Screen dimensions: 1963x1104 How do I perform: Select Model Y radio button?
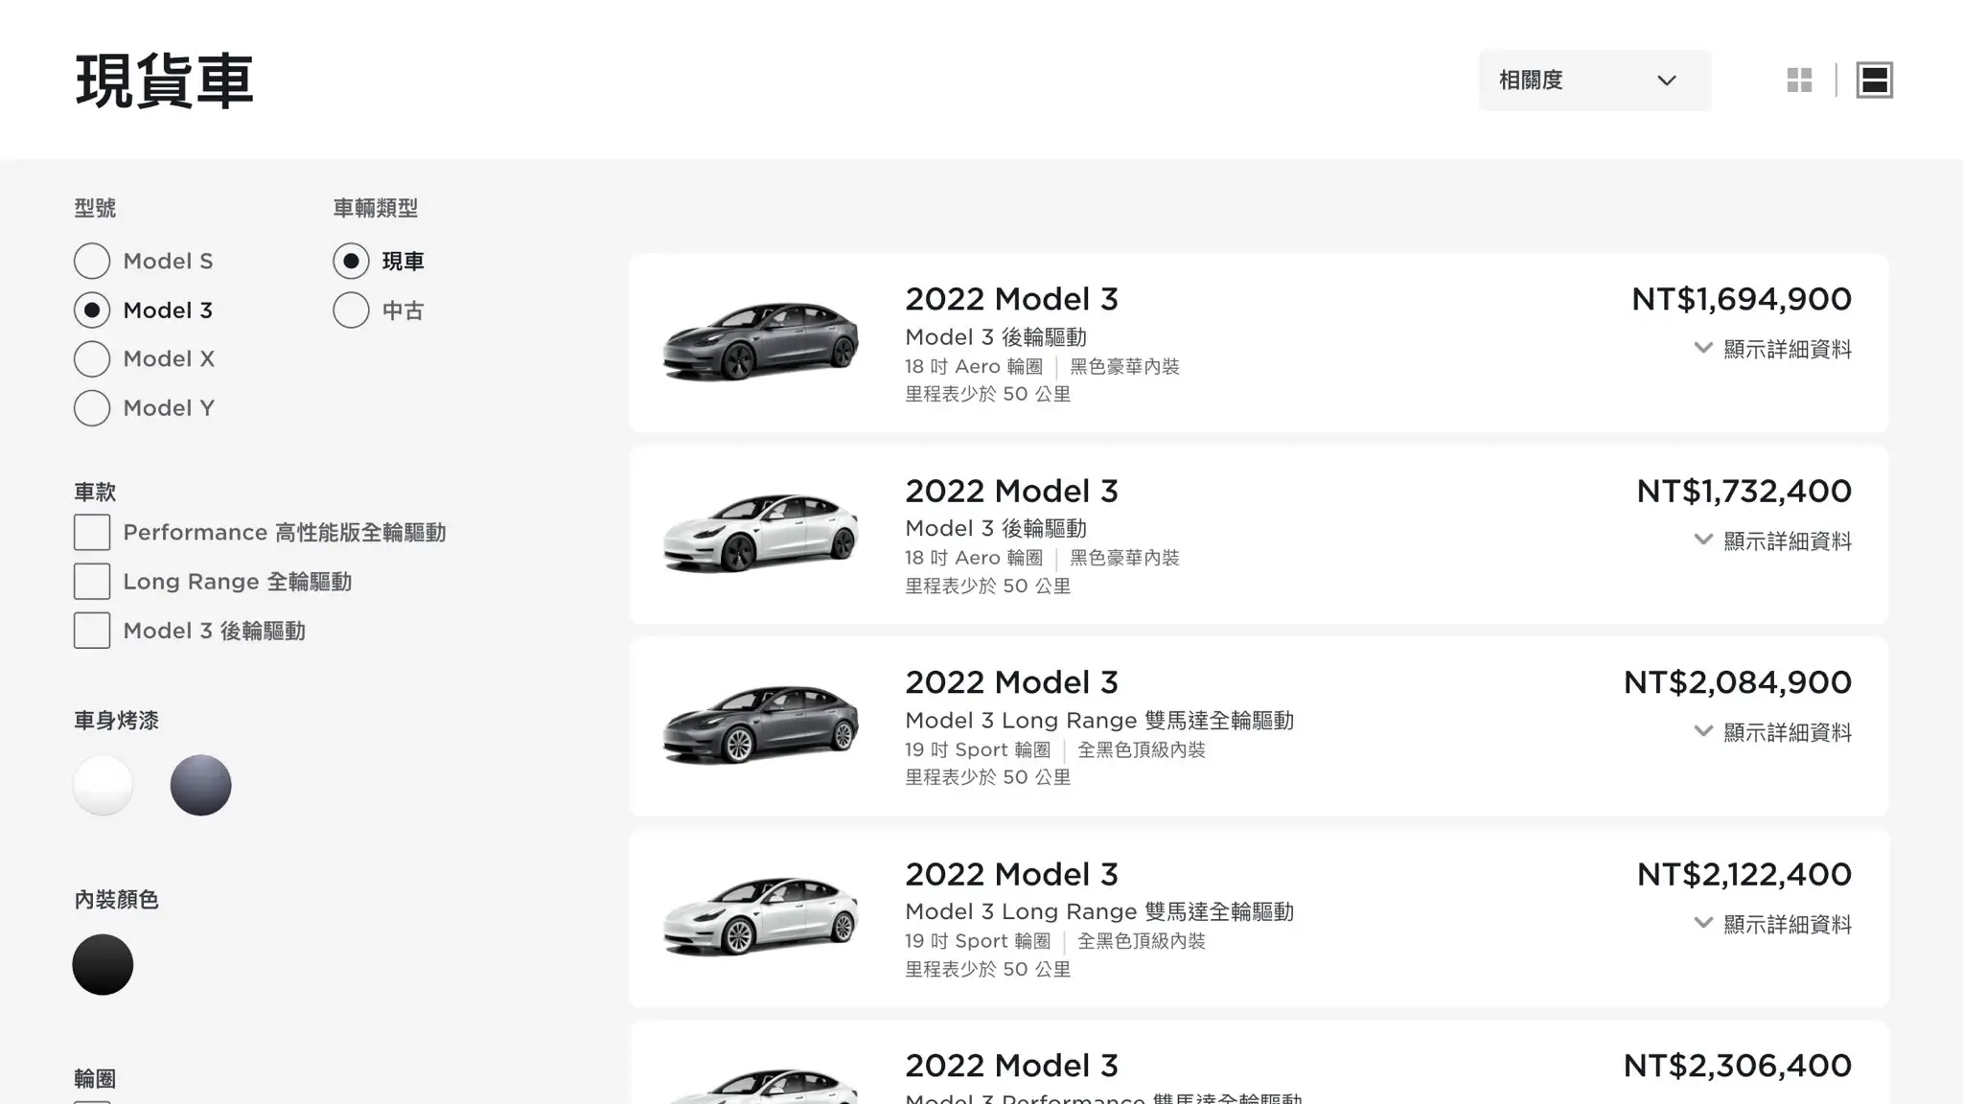[92, 408]
